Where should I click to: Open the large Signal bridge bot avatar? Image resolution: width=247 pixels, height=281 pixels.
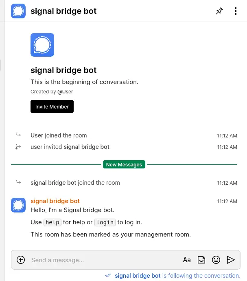tap(42, 45)
